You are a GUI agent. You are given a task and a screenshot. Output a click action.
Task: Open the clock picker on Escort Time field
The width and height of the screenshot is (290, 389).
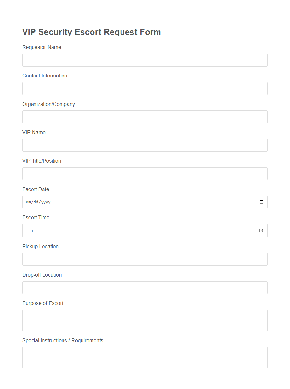click(261, 230)
